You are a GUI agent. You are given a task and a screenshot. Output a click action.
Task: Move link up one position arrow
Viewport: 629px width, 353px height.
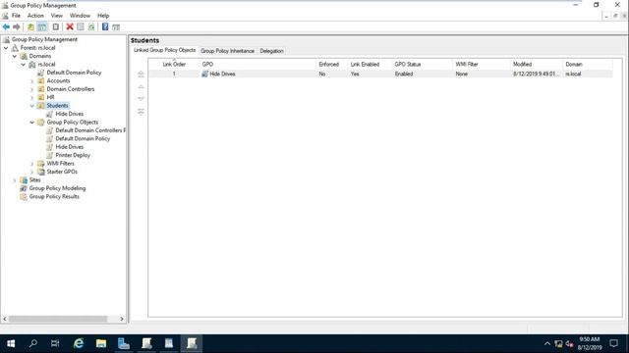141,86
